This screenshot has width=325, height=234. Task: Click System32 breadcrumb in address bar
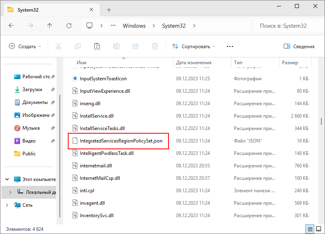[174, 26]
